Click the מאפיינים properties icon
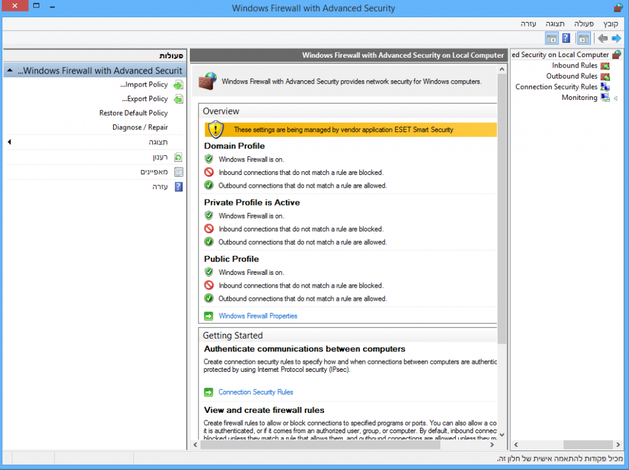This screenshot has width=629, height=470. click(179, 172)
